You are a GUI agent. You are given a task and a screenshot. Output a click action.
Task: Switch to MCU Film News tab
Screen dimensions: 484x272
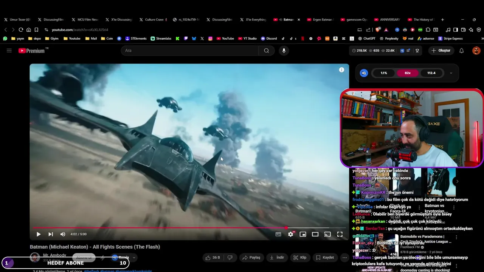click(85, 20)
